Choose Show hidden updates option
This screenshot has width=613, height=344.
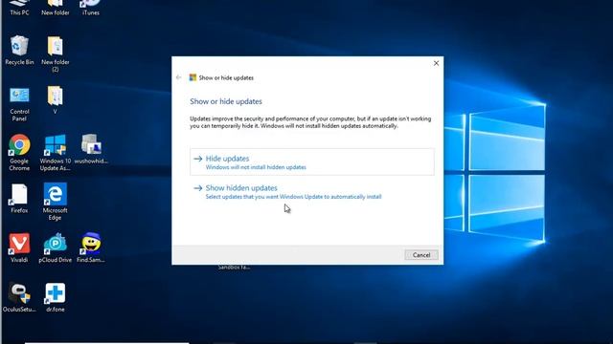point(312,191)
